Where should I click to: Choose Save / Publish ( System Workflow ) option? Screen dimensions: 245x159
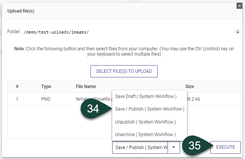(x=149, y=109)
